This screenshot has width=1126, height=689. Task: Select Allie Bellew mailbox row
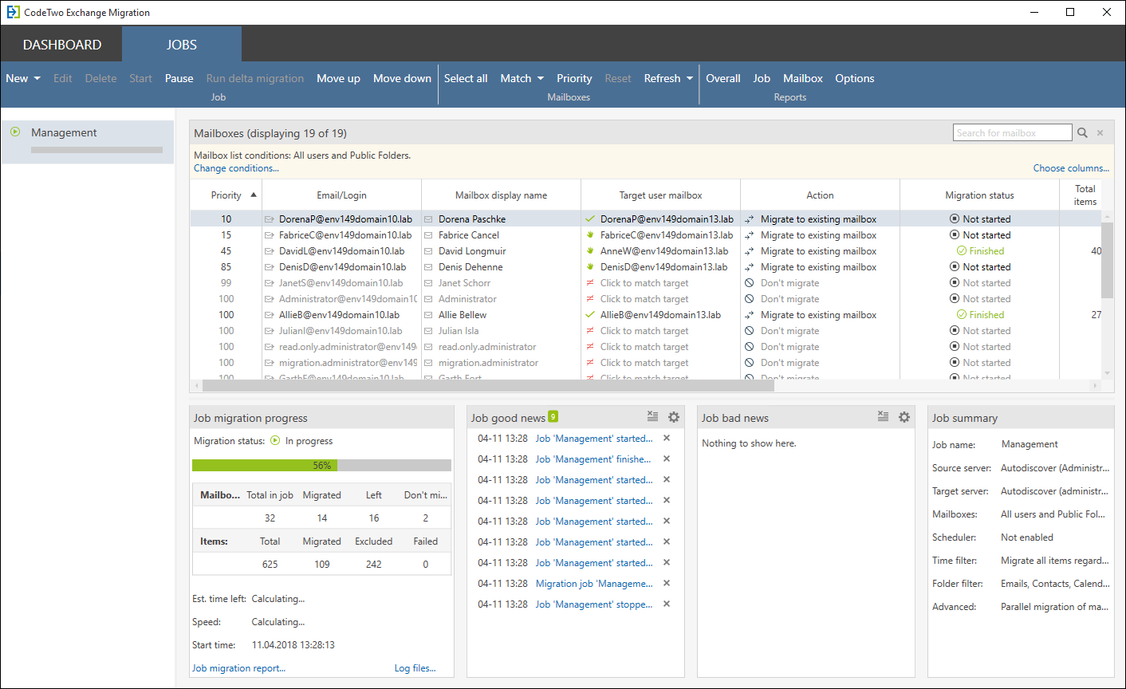(646, 315)
